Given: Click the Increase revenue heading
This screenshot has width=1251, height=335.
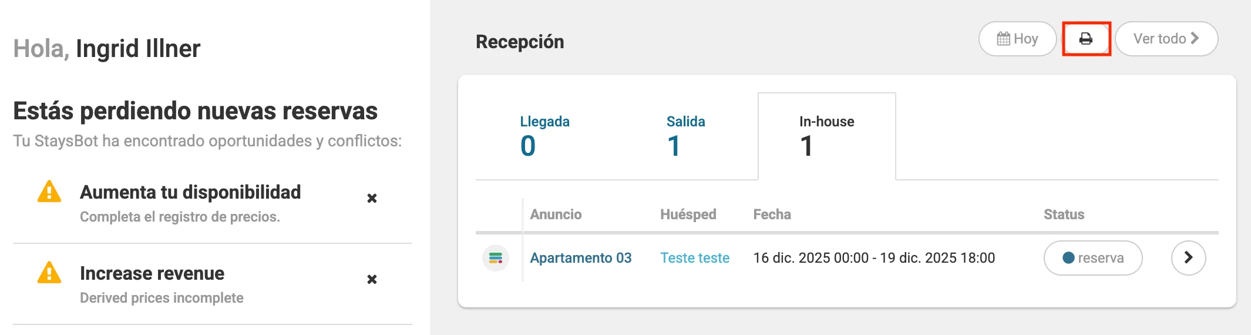Looking at the screenshot, I should [152, 273].
